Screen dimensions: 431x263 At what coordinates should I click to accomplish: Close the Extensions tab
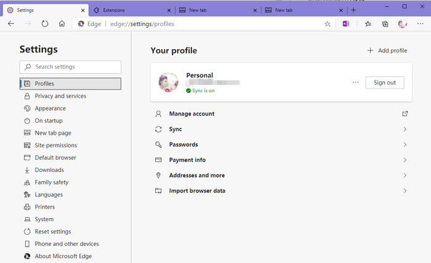coord(169,10)
